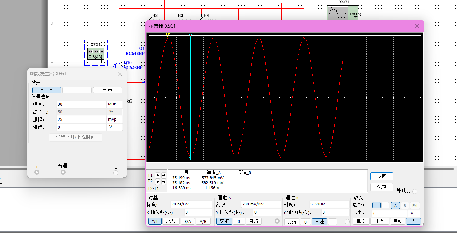Click the frequency input field showing 30
Viewport: 457px width, 233px height.
click(82, 104)
